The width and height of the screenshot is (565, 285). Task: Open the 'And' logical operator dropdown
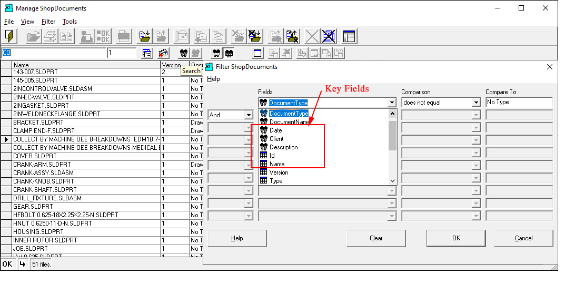tap(249, 115)
